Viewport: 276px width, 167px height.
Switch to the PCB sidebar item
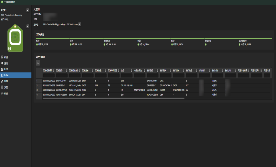point(16,69)
